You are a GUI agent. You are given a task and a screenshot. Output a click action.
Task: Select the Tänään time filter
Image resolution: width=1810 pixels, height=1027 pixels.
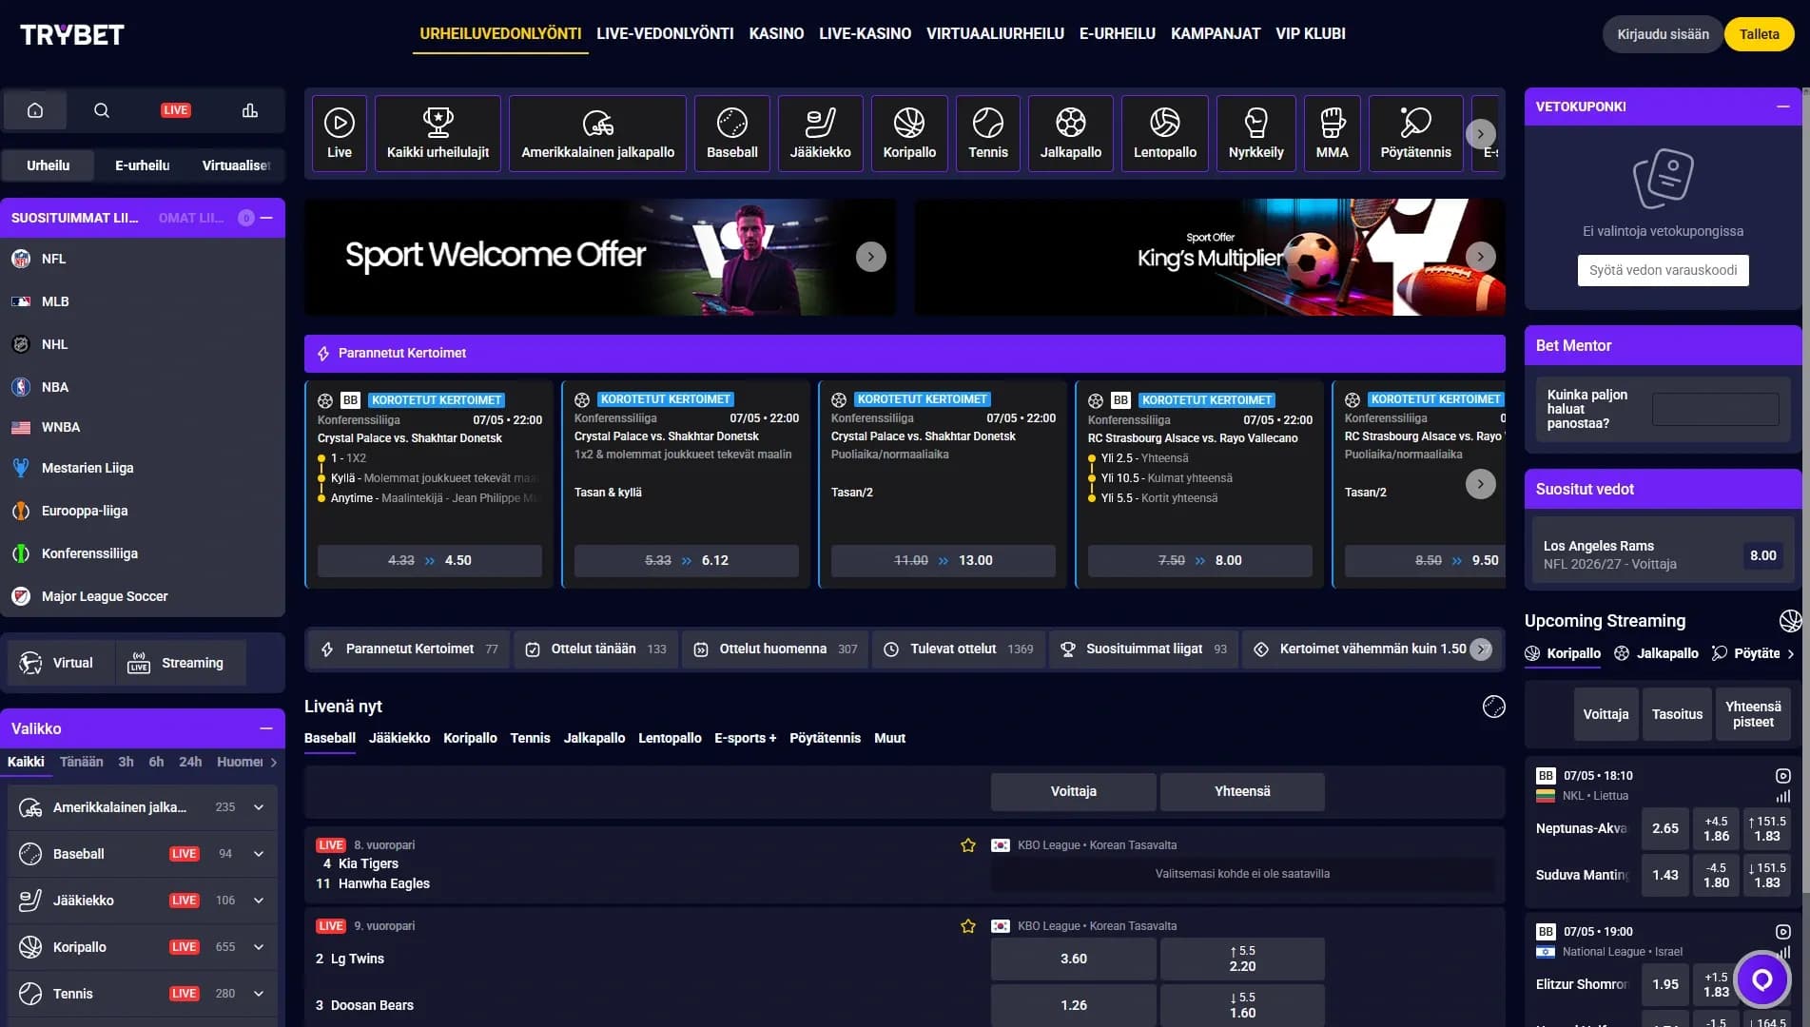coord(82,762)
